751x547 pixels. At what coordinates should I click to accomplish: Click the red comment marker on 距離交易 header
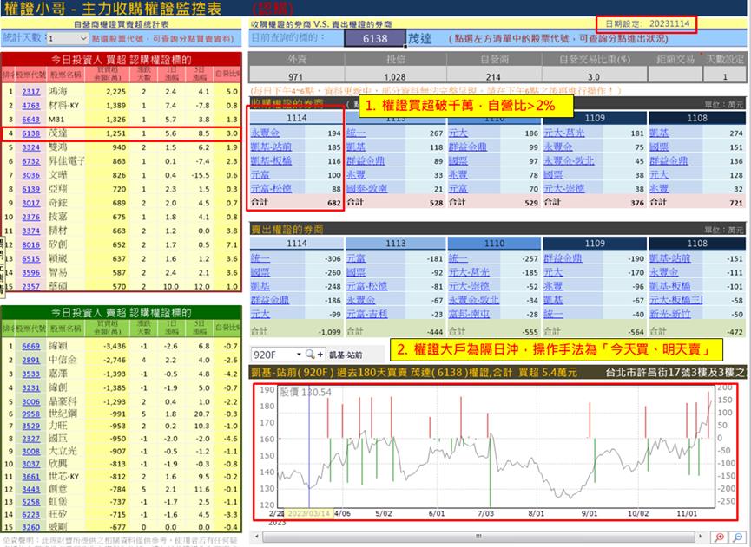coord(701,54)
